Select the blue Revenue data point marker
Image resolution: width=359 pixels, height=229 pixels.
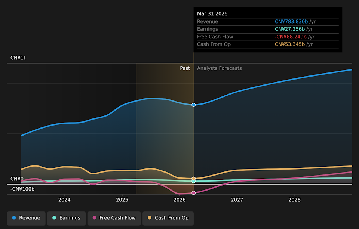193,105
